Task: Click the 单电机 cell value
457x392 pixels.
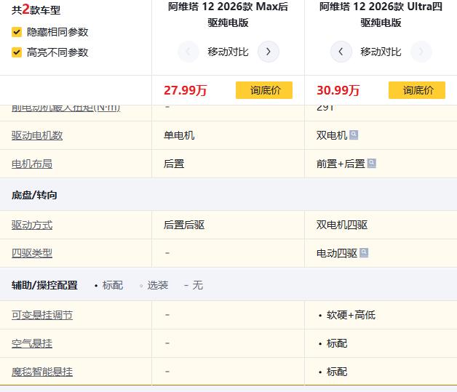Action: pos(179,135)
